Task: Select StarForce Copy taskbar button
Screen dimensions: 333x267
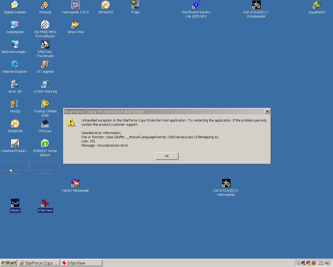Action: (x=39, y=263)
